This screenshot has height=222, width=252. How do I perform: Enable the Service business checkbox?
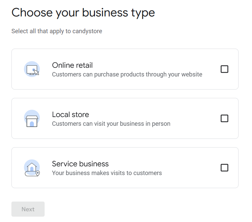point(224,168)
